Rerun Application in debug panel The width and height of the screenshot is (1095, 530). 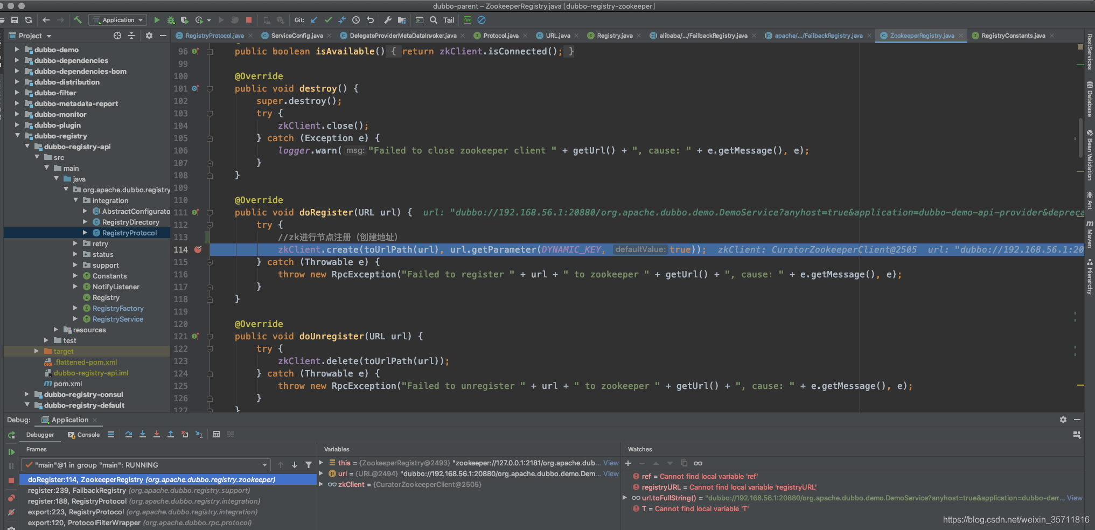tap(11, 435)
